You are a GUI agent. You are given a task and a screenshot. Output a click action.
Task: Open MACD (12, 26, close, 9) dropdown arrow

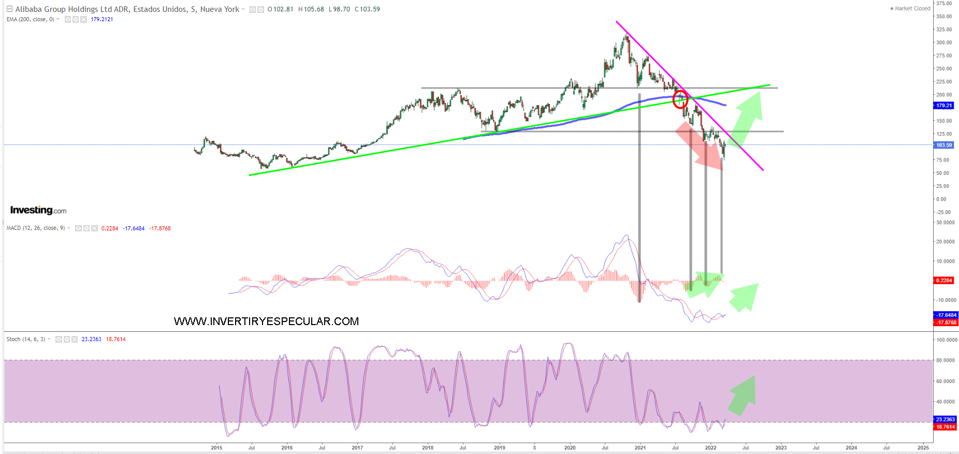point(69,228)
